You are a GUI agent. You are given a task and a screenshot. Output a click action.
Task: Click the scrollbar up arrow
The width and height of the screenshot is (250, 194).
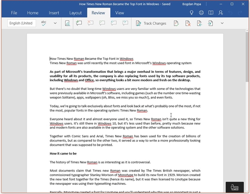pyautogui.click(x=247, y=30)
